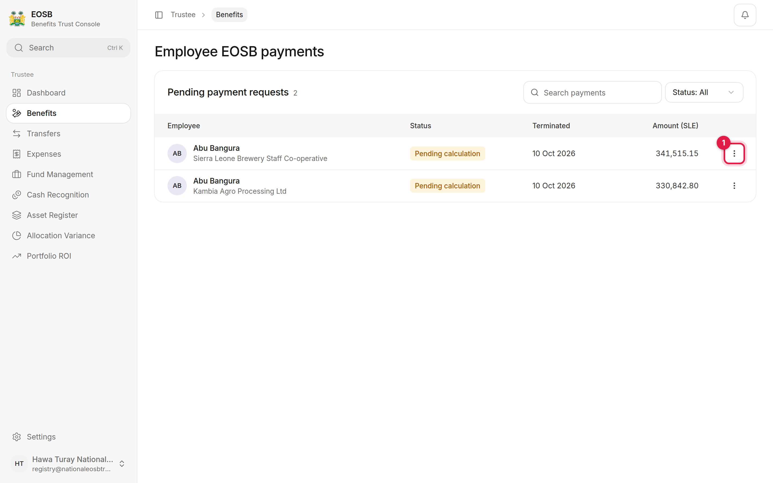Click Pending calculation badge in Brewery row
The height and width of the screenshot is (483, 773).
(x=447, y=154)
